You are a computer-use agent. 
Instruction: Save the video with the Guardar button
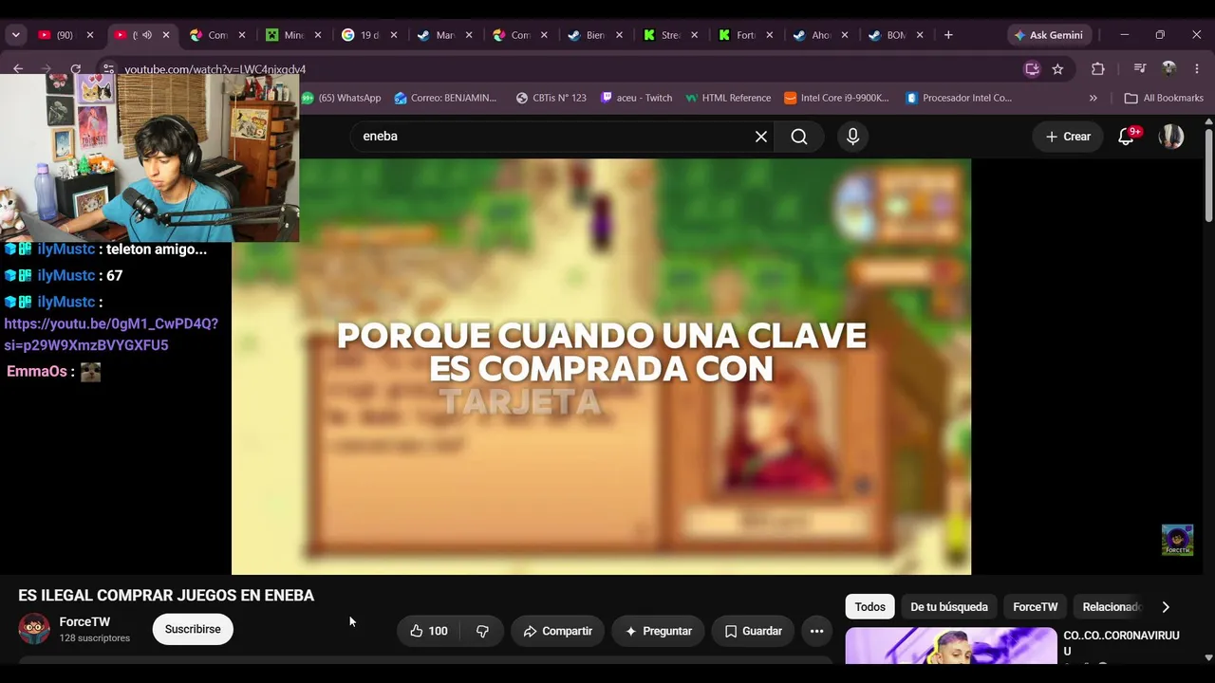[753, 631]
